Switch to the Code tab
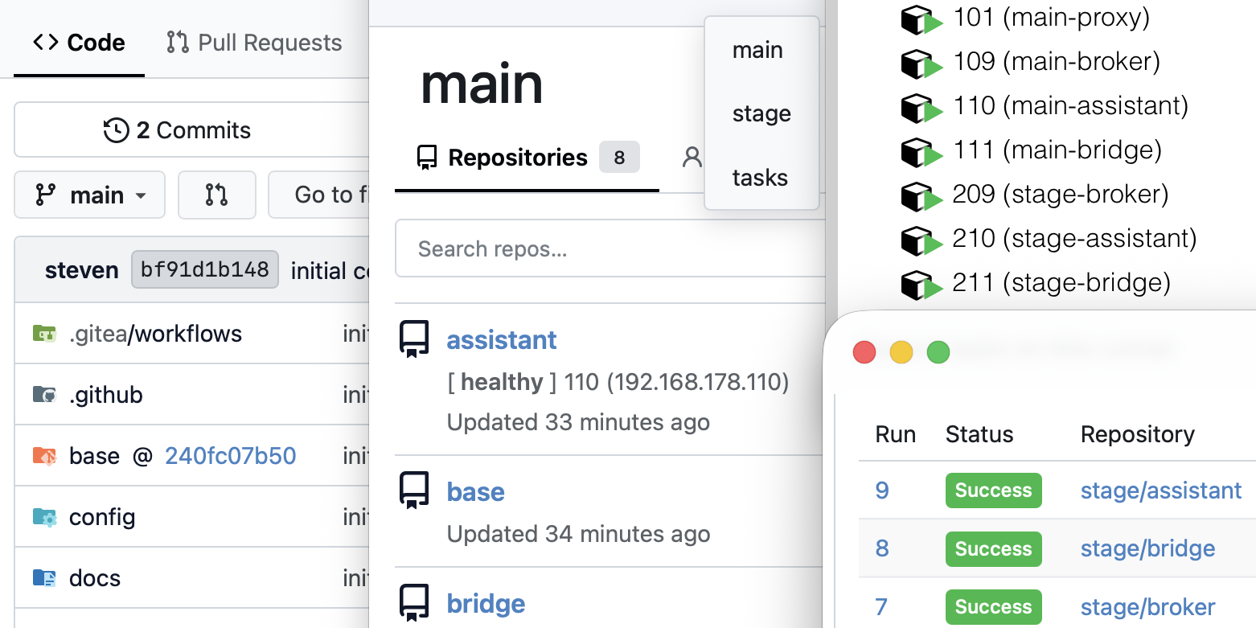Viewport: 1256px width, 628px height. 78,42
